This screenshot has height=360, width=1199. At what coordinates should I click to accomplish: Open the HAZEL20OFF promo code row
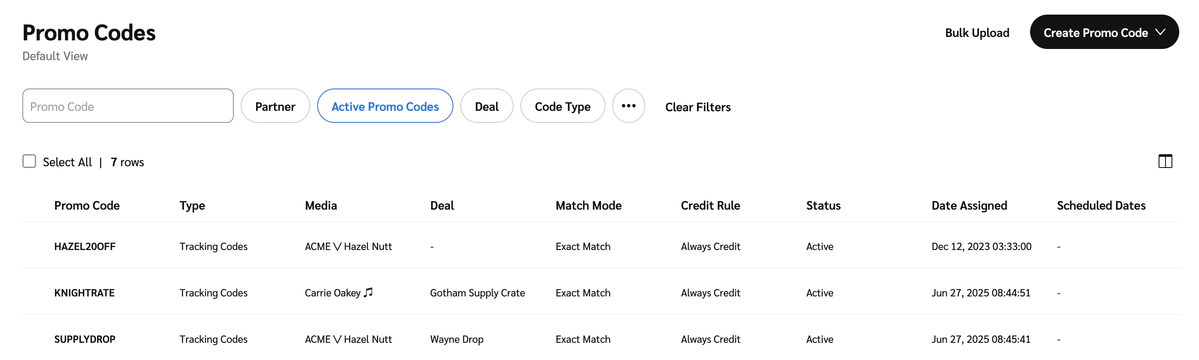pyautogui.click(x=85, y=247)
